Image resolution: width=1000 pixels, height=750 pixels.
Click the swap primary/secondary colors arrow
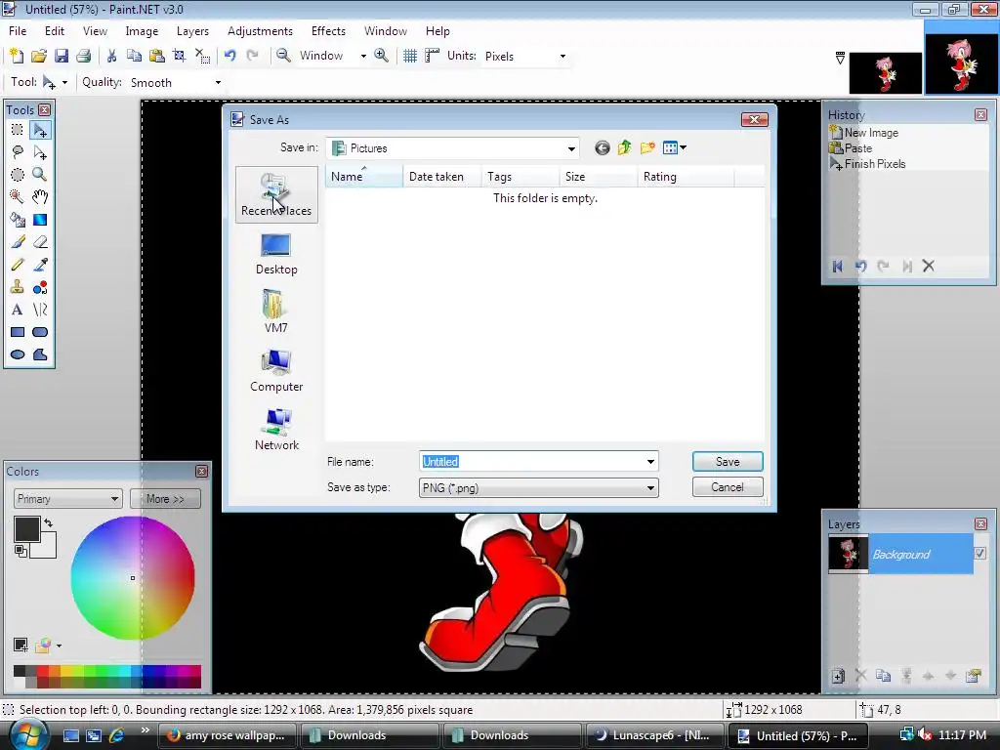coord(49,523)
